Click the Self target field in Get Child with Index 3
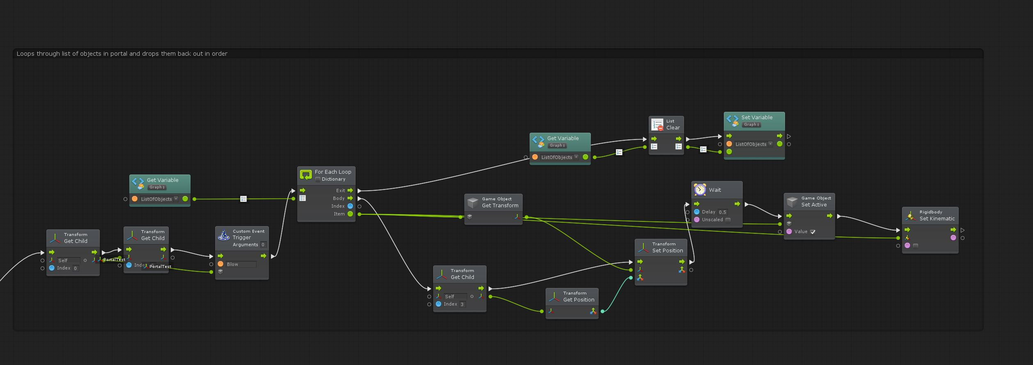This screenshot has height=365, width=1033. pos(455,297)
